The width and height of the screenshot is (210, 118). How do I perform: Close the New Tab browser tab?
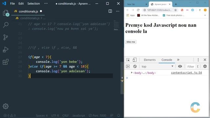146,4
